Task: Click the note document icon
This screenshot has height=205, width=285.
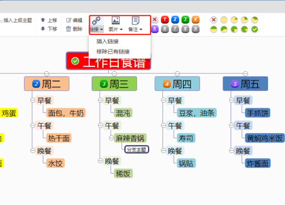Action: pyautogui.click(x=135, y=21)
